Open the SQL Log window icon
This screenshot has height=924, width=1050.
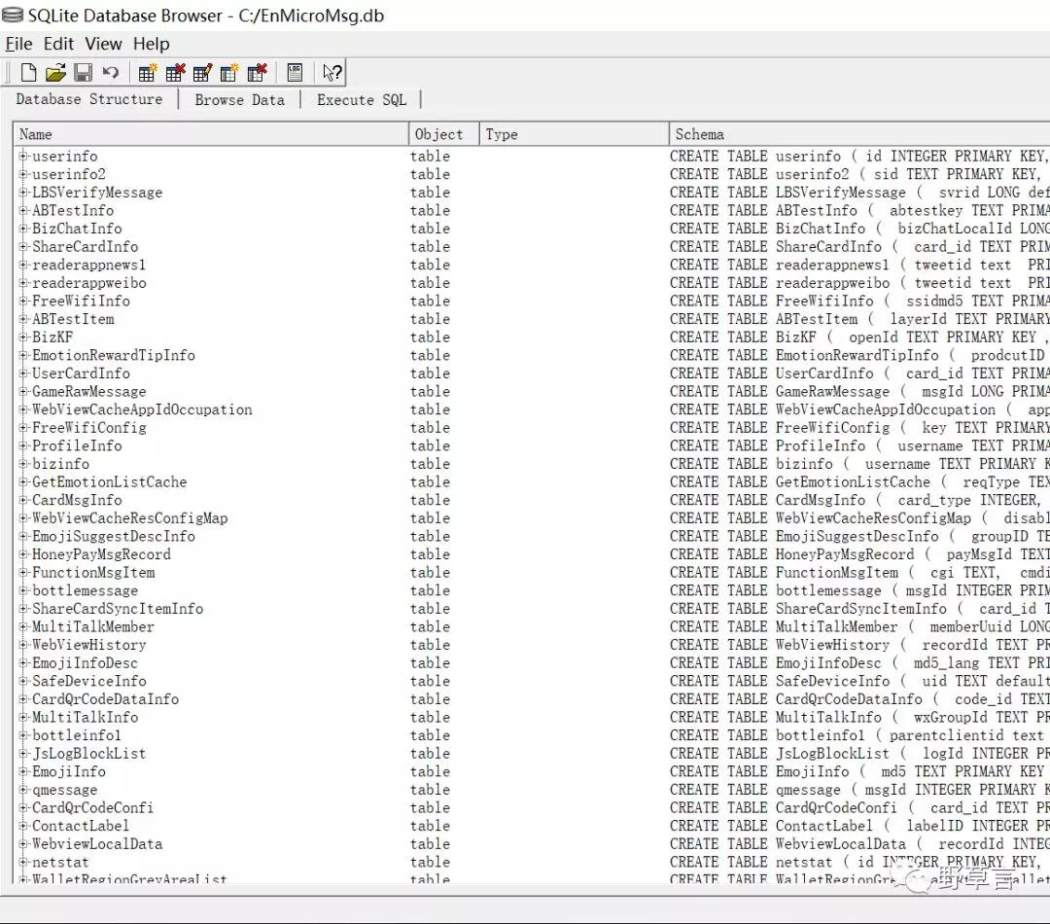tap(295, 72)
